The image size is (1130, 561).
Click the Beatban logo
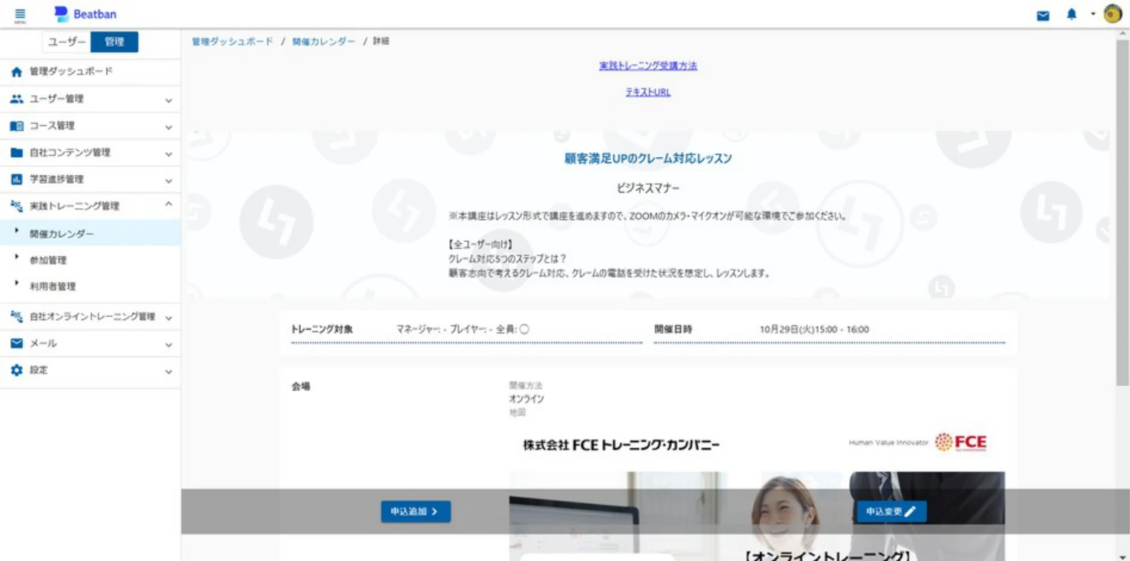(85, 14)
